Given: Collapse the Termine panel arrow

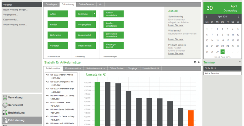Looking at the screenshot, I should [x=240, y=62].
